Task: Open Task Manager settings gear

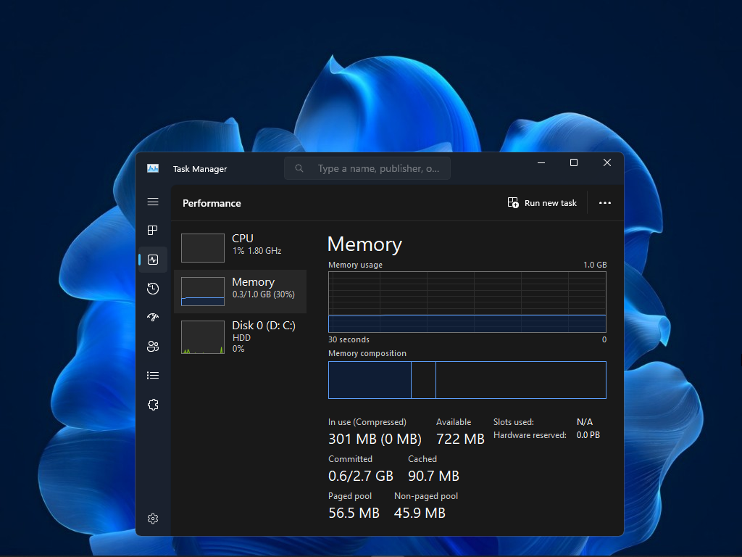Action: (153, 519)
